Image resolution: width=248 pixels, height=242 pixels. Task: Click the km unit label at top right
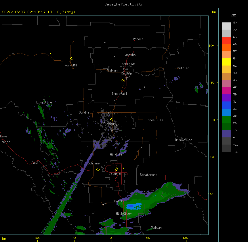click(x=214, y=12)
